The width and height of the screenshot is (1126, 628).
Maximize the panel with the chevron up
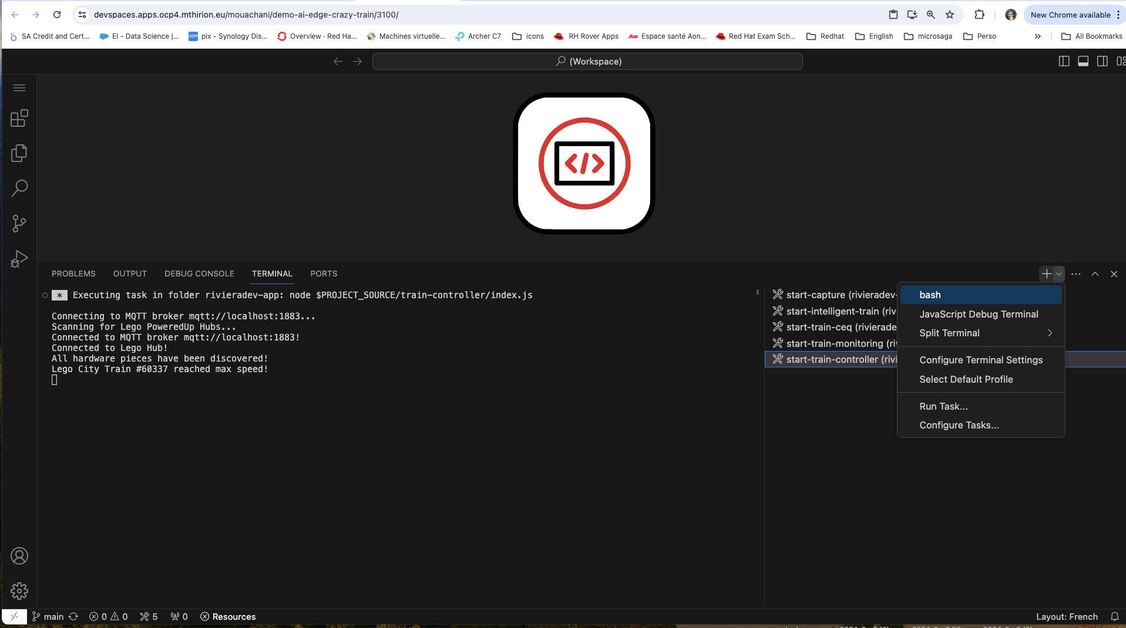1095,274
